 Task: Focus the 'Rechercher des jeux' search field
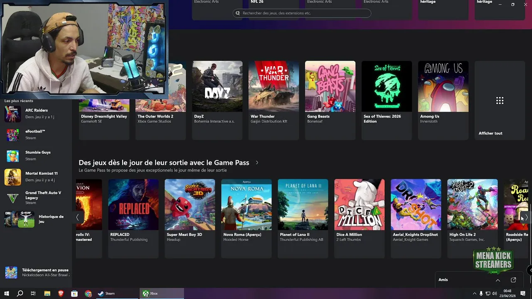[x=302, y=13]
